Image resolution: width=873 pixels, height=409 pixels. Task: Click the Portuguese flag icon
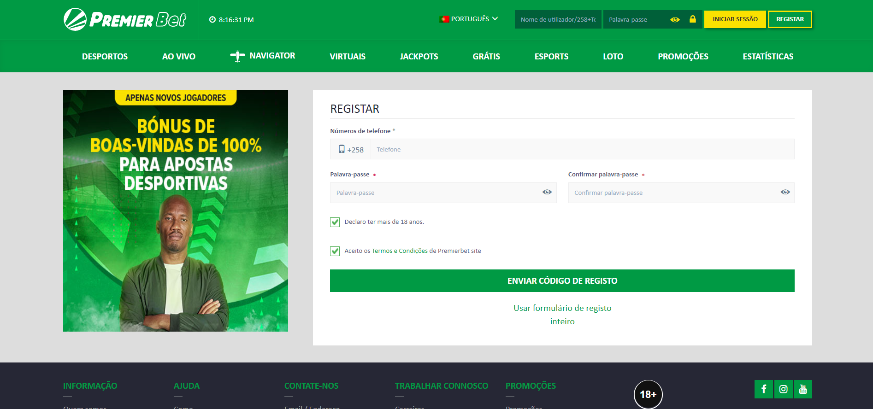[x=444, y=19]
